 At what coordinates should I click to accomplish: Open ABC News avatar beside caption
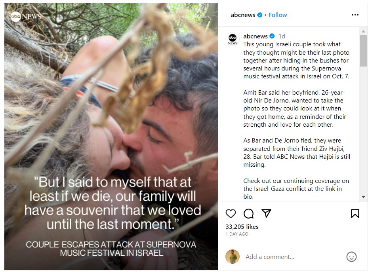(x=233, y=39)
